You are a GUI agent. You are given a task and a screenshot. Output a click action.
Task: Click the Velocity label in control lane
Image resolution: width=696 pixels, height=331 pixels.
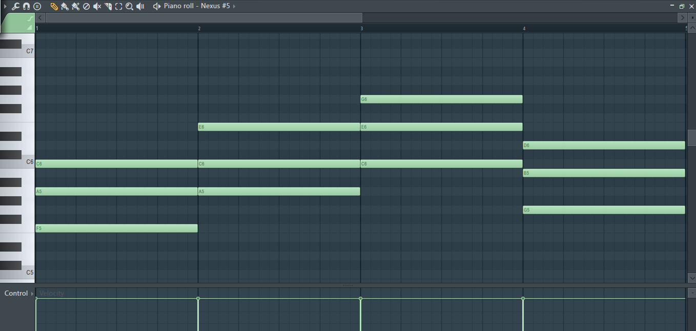tap(51, 293)
